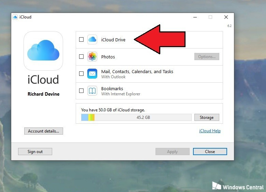Toggle the Bookmarks checkbox
Viewport: 266px width, 192px height.
pos(82,91)
